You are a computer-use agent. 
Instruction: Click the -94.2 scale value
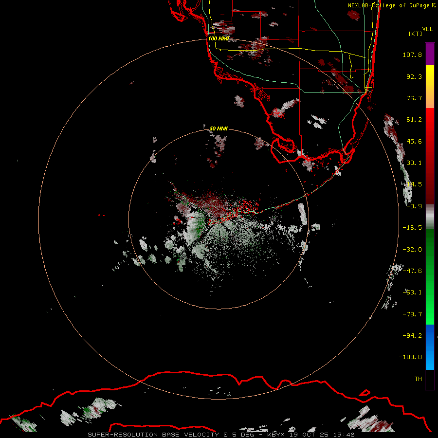(x=412, y=336)
